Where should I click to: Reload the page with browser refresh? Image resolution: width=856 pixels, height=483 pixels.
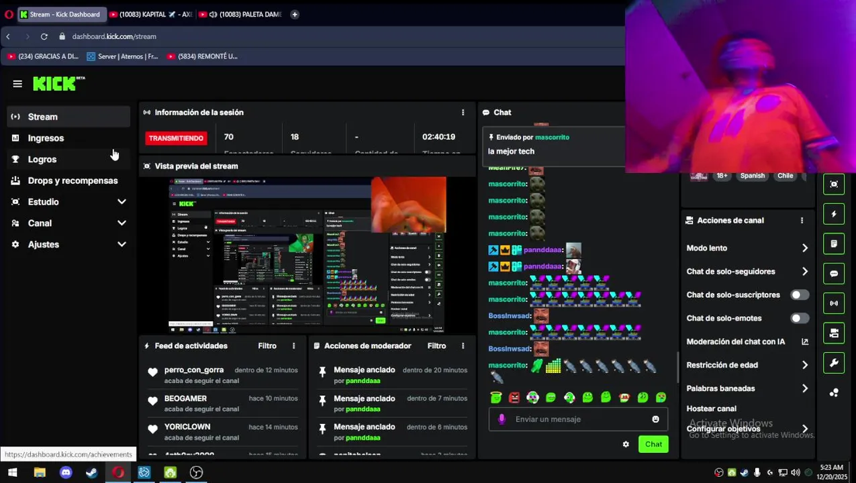44,37
